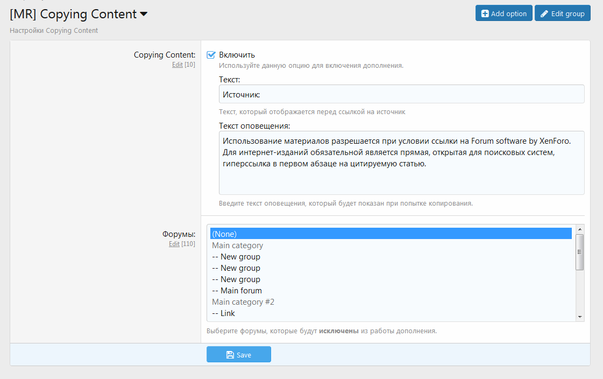The width and height of the screenshot is (603, 379).
Task: Click the Add option button label
Action: click(509, 13)
